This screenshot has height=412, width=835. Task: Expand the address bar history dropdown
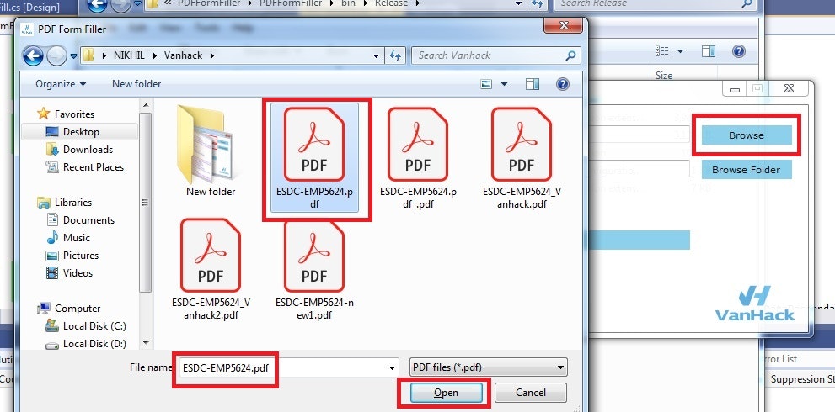pos(376,55)
